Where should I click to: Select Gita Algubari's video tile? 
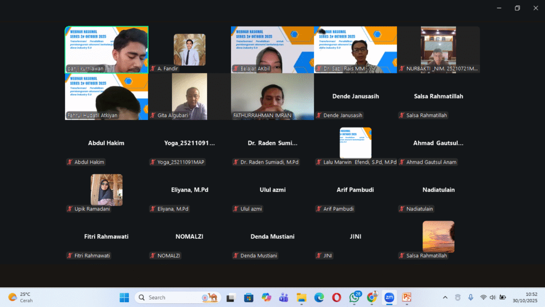(x=189, y=96)
